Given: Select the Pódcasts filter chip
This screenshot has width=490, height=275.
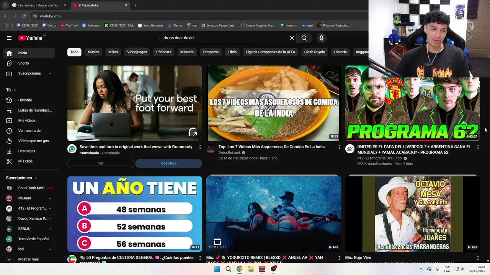Looking at the screenshot, I should 164,52.
